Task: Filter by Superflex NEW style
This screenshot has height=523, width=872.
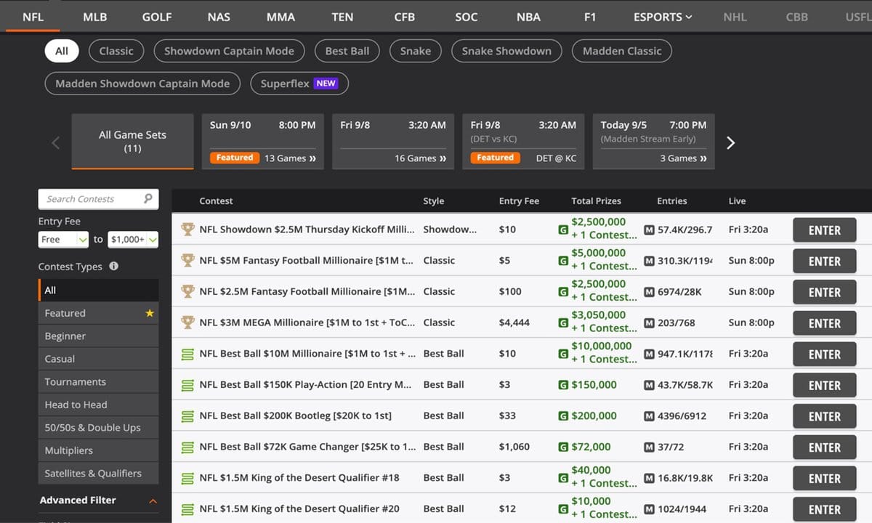Action: (299, 84)
